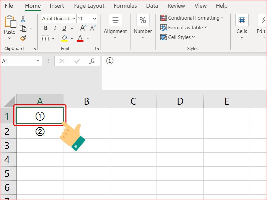Image resolution: width=267 pixels, height=200 pixels.
Task: Toggle Underline formatting
Action: pyautogui.click(x=64, y=28)
